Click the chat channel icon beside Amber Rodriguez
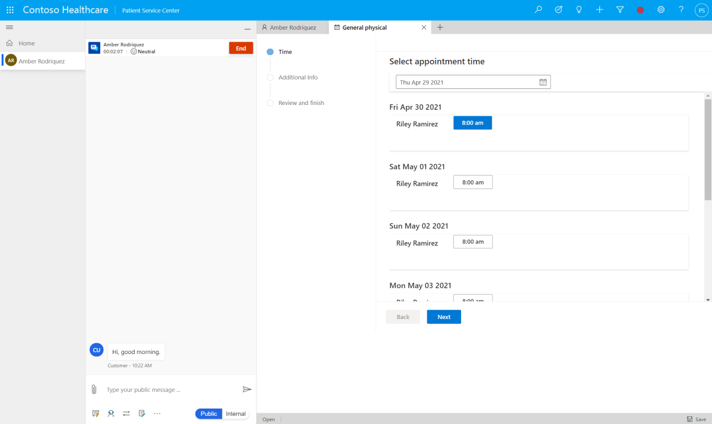The height and width of the screenshot is (424, 712). click(x=94, y=48)
